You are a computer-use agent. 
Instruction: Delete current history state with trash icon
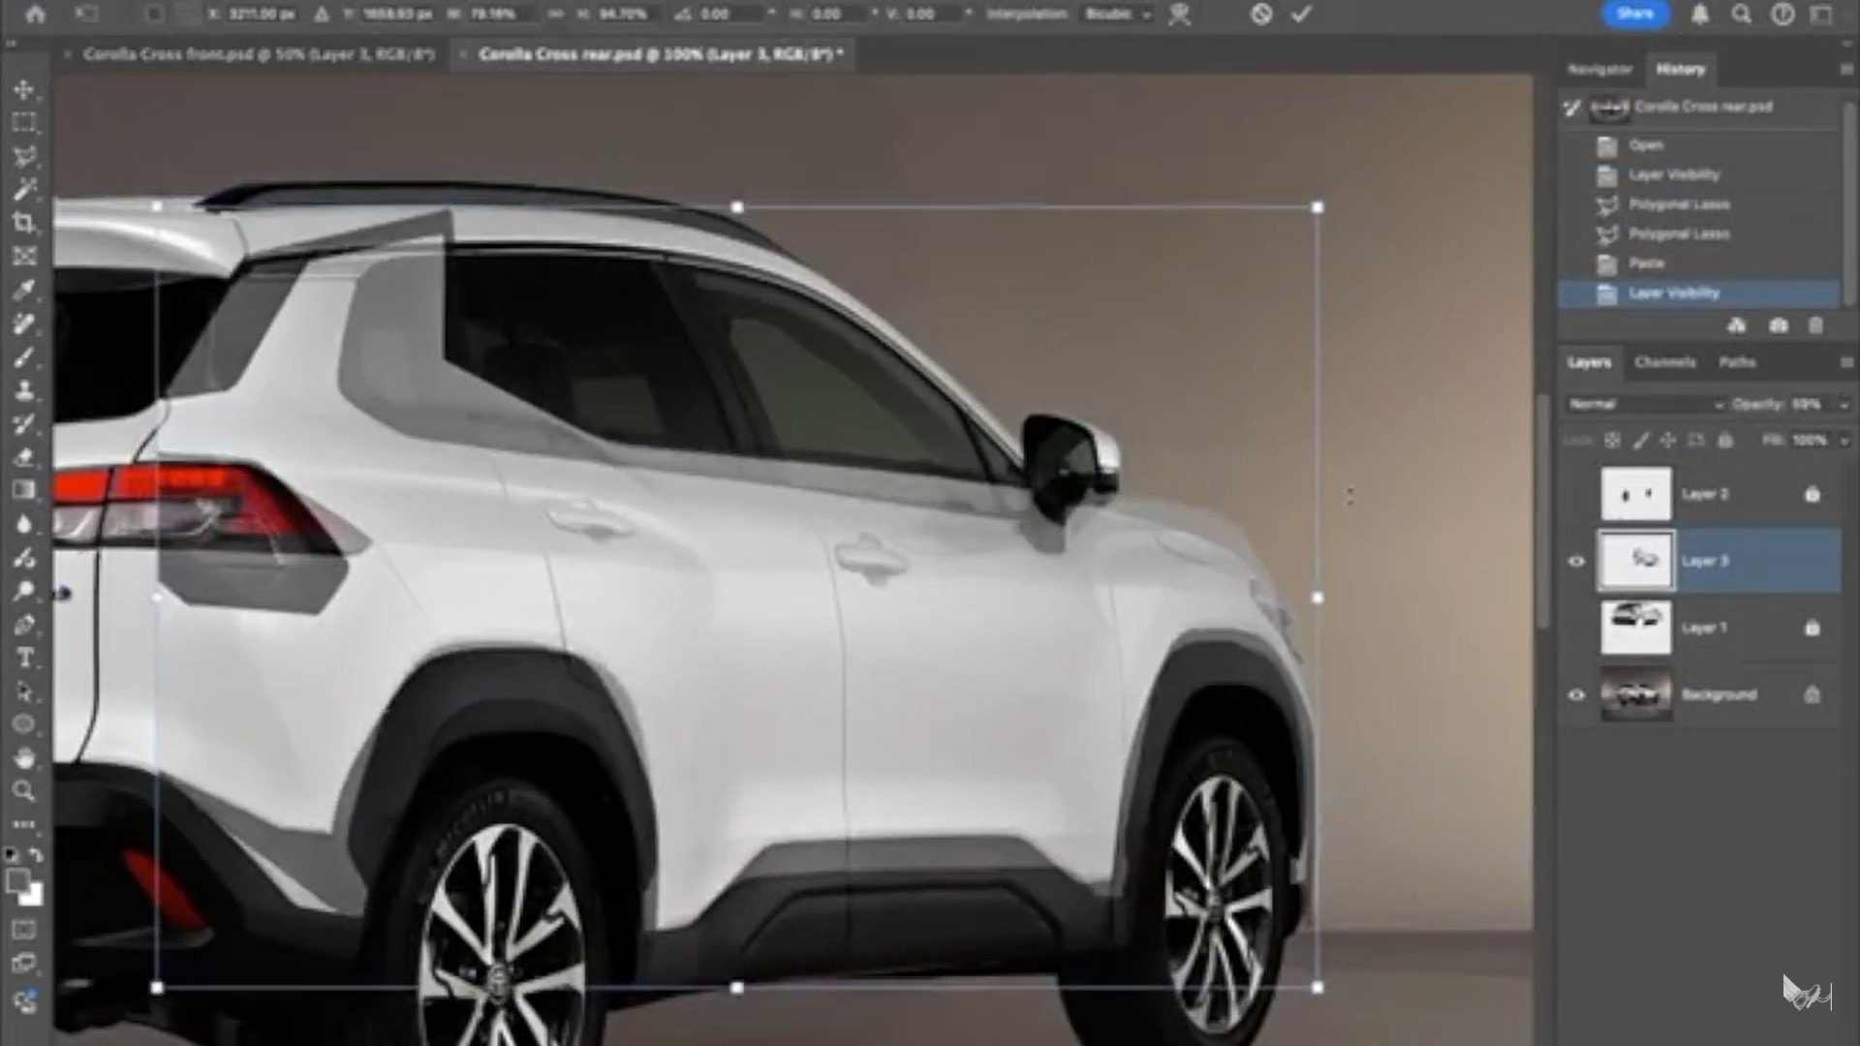tap(1815, 326)
